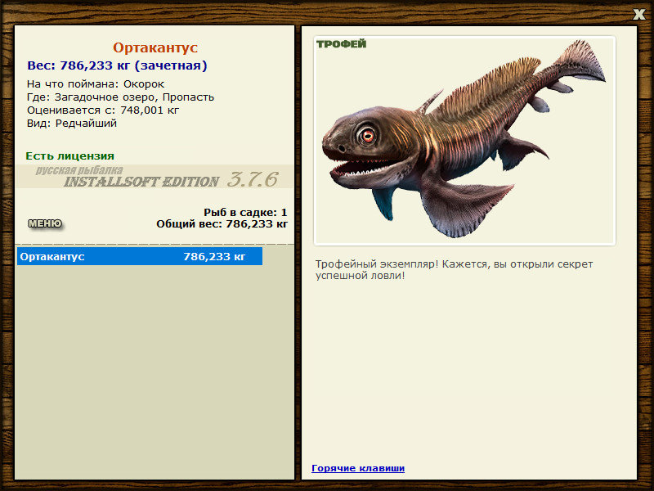The height and width of the screenshot is (491, 654).
Task: Close the keepnet window with the X
Action: click(638, 14)
